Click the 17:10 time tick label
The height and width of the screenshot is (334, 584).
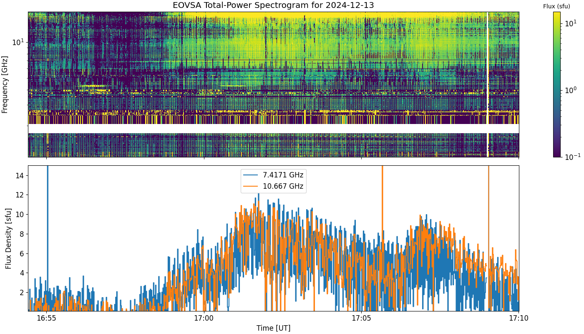coord(519,318)
